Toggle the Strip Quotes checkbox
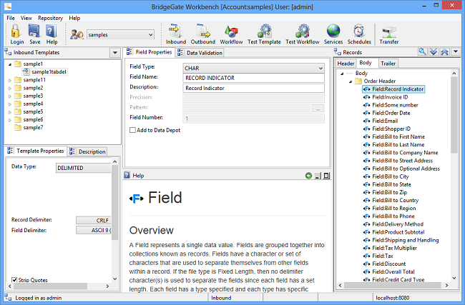The height and width of the screenshot is (305, 465). [x=15, y=279]
